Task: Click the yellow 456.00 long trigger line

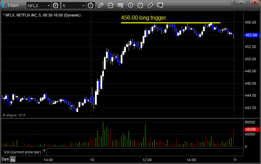Action: click(170, 23)
